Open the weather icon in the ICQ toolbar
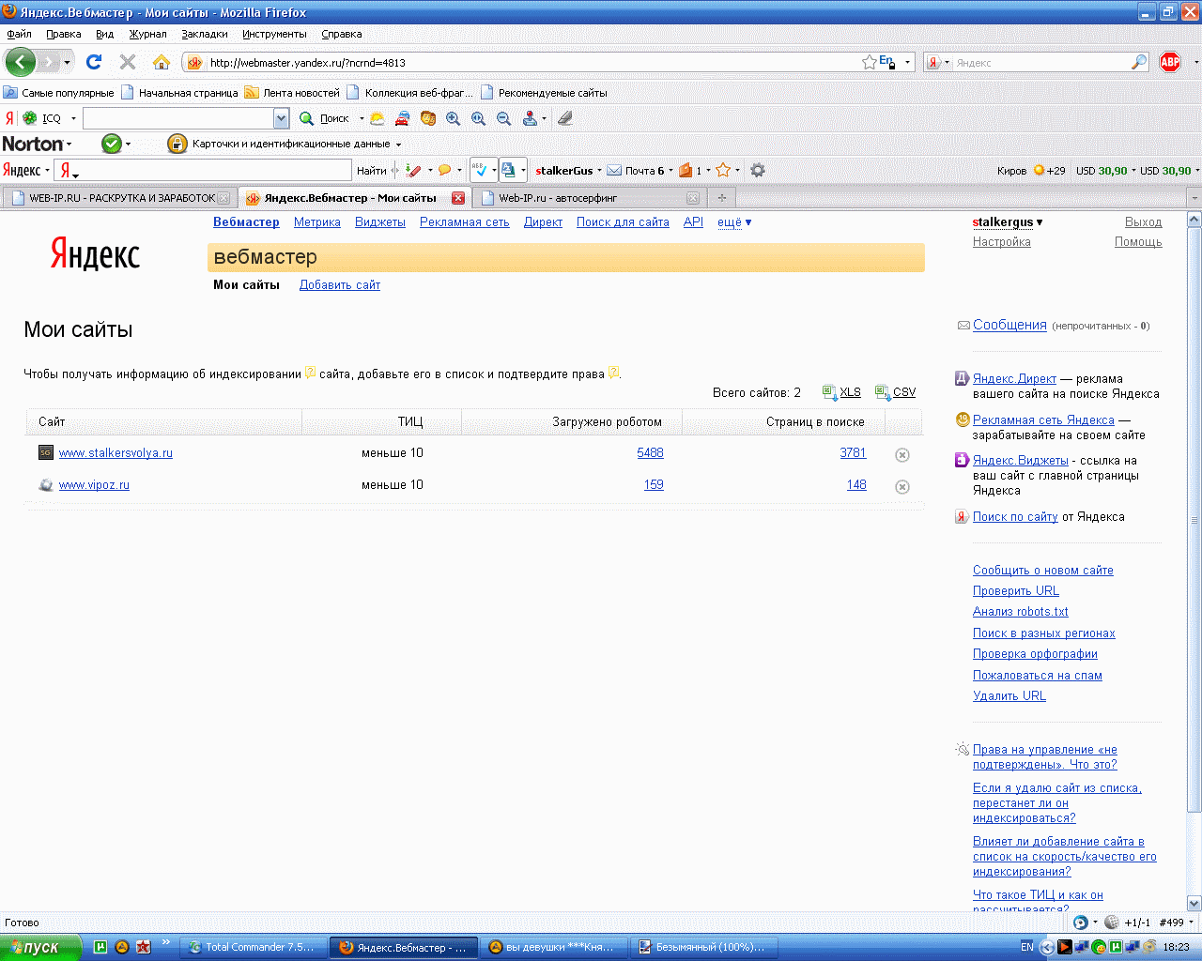The height and width of the screenshot is (961, 1202). (x=377, y=118)
